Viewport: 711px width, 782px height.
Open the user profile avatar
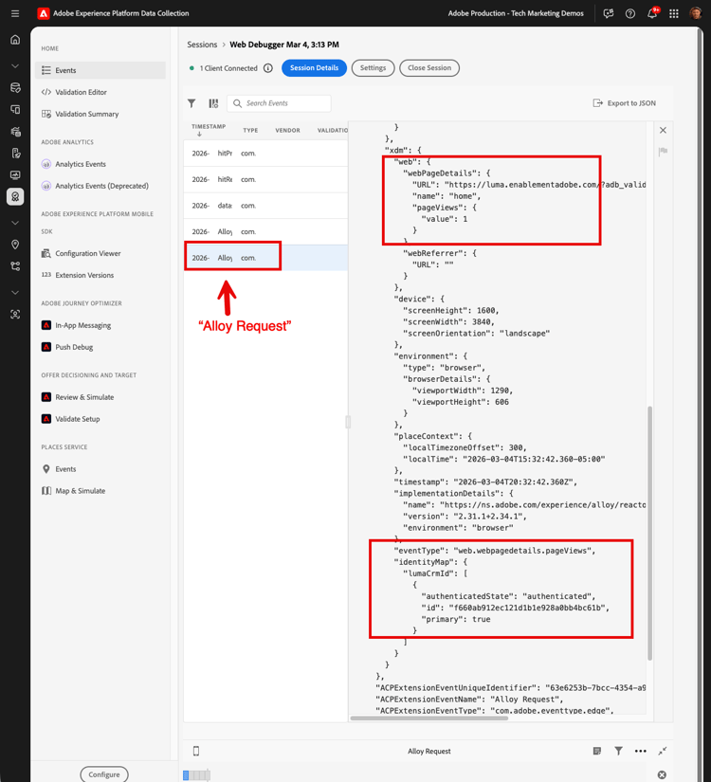[696, 13]
